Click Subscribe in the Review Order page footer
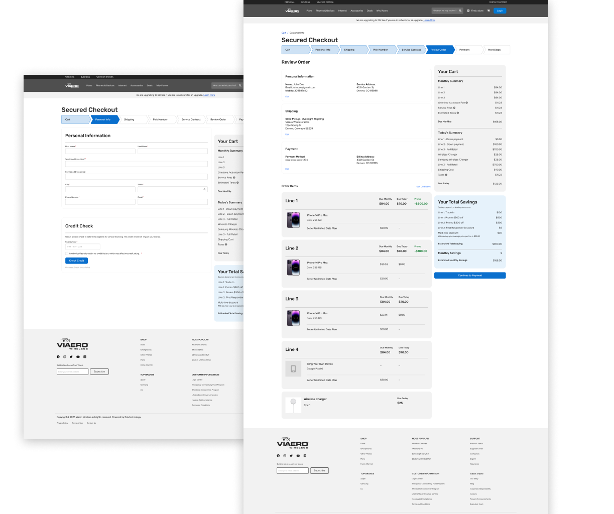Viewport: 614px width, 514px height. tap(319, 471)
